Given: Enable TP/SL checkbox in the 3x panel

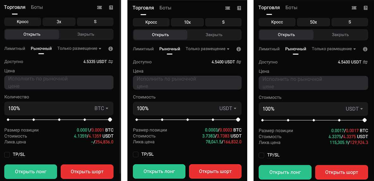Looking at the screenshot, I should pyautogui.click(x=7, y=154).
